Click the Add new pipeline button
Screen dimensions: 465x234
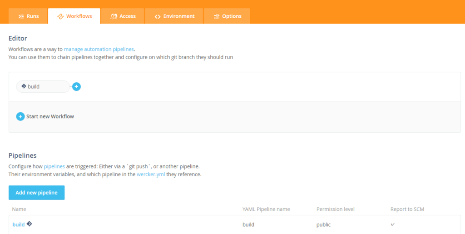[x=36, y=193]
